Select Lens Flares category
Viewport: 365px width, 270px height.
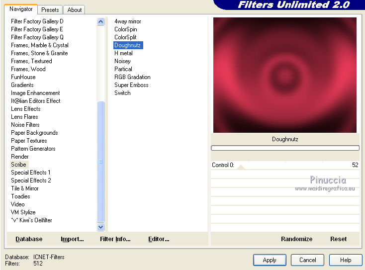point(24,117)
